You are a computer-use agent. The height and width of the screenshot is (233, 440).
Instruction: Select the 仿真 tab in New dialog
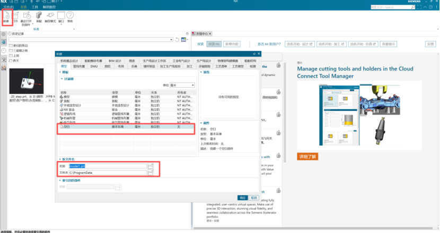(134, 67)
